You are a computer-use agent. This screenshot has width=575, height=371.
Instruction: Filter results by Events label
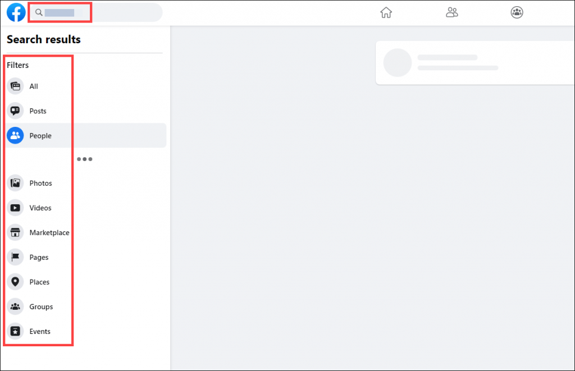click(x=40, y=331)
